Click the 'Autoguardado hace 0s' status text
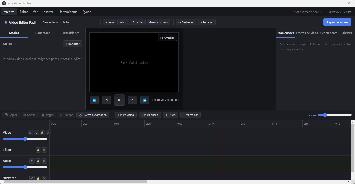Image resolution: width=355 pixels, height=184 pixels. [308, 12]
